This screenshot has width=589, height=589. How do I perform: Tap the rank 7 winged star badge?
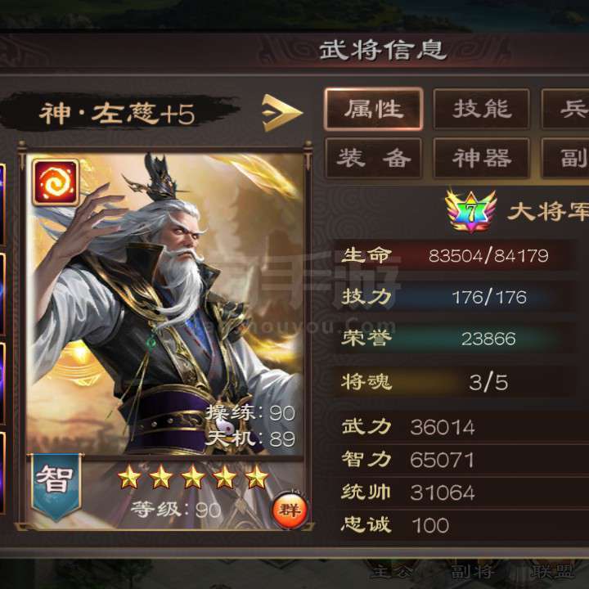[470, 211]
